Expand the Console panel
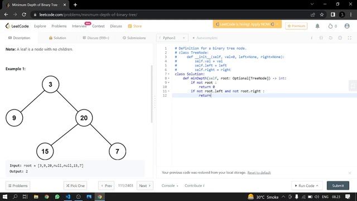 [x=170, y=186]
